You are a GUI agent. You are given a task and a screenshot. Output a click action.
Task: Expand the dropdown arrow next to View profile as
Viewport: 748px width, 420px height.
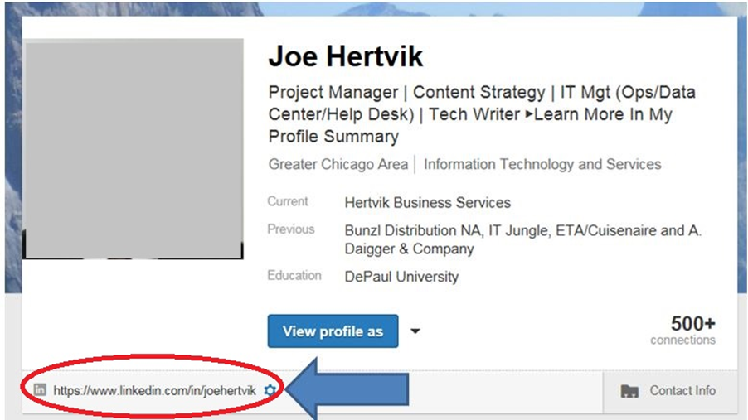pyautogui.click(x=415, y=331)
